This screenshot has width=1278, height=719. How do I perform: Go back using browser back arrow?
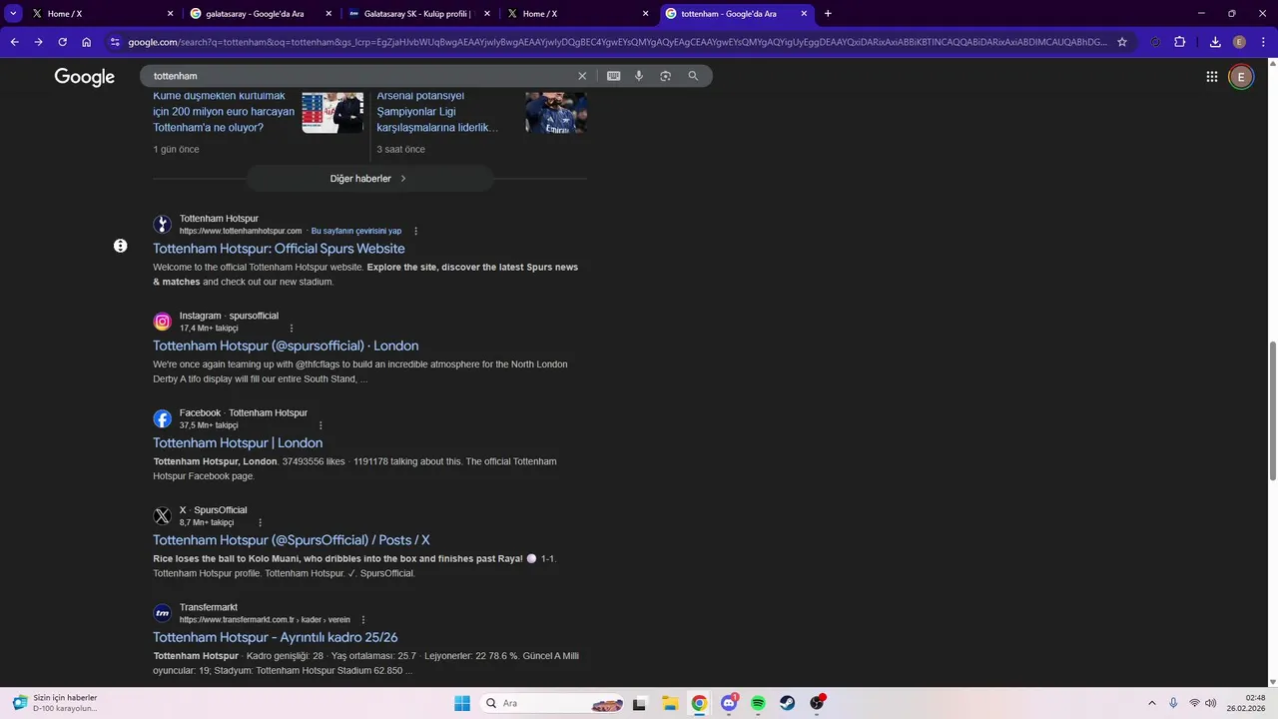pos(14,42)
